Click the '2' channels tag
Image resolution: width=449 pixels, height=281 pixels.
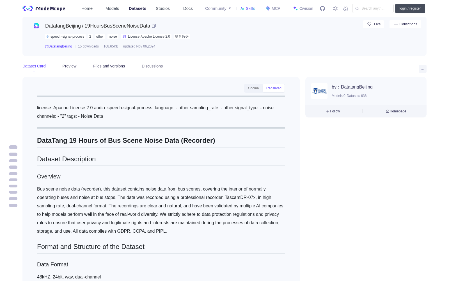pyautogui.click(x=90, y=37)
